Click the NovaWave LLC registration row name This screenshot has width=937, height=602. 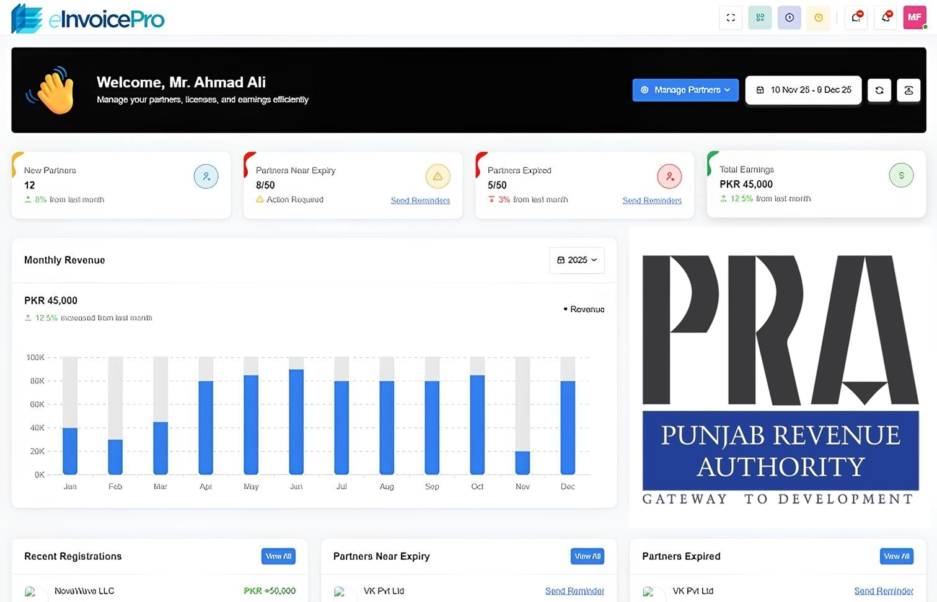coord(84,591)
